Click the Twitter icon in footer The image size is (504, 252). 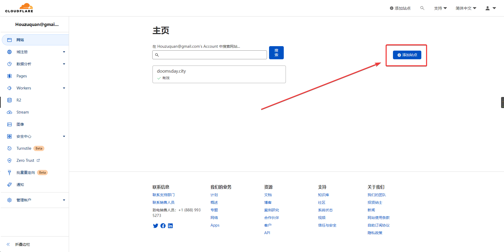155,226
